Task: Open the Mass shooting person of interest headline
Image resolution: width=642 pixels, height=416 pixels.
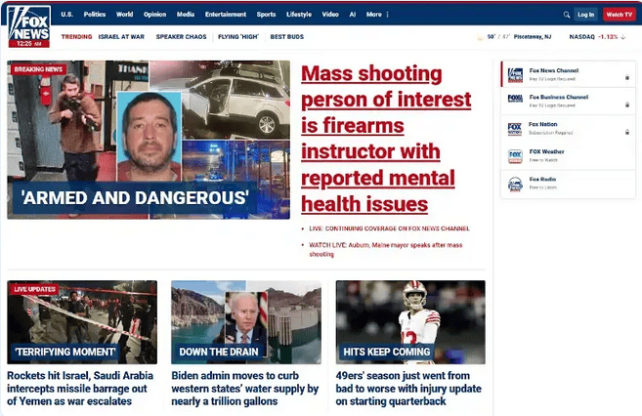Action: tap(386, 139)
